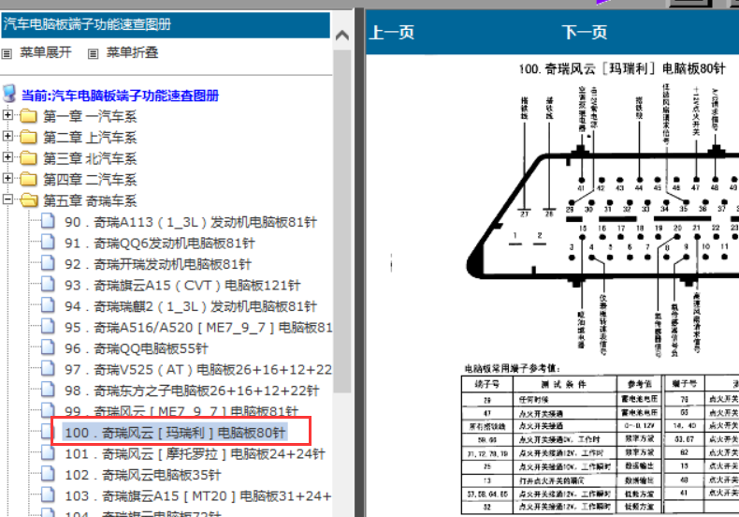Click the 汽车电脑板端子功能速查图册 title bar
This screenshot has width=739, height=517.
(166, 24)
